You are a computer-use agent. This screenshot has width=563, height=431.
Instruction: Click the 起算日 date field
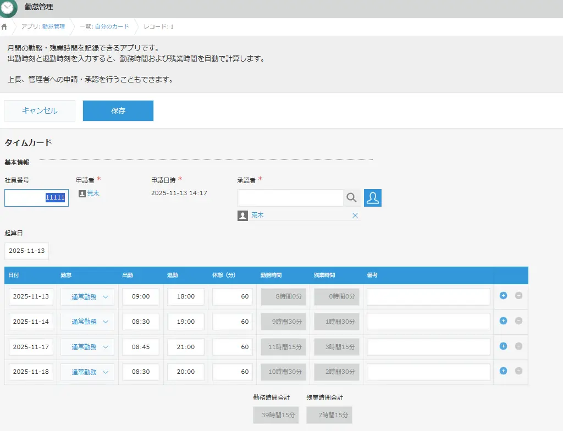(26, 251)
